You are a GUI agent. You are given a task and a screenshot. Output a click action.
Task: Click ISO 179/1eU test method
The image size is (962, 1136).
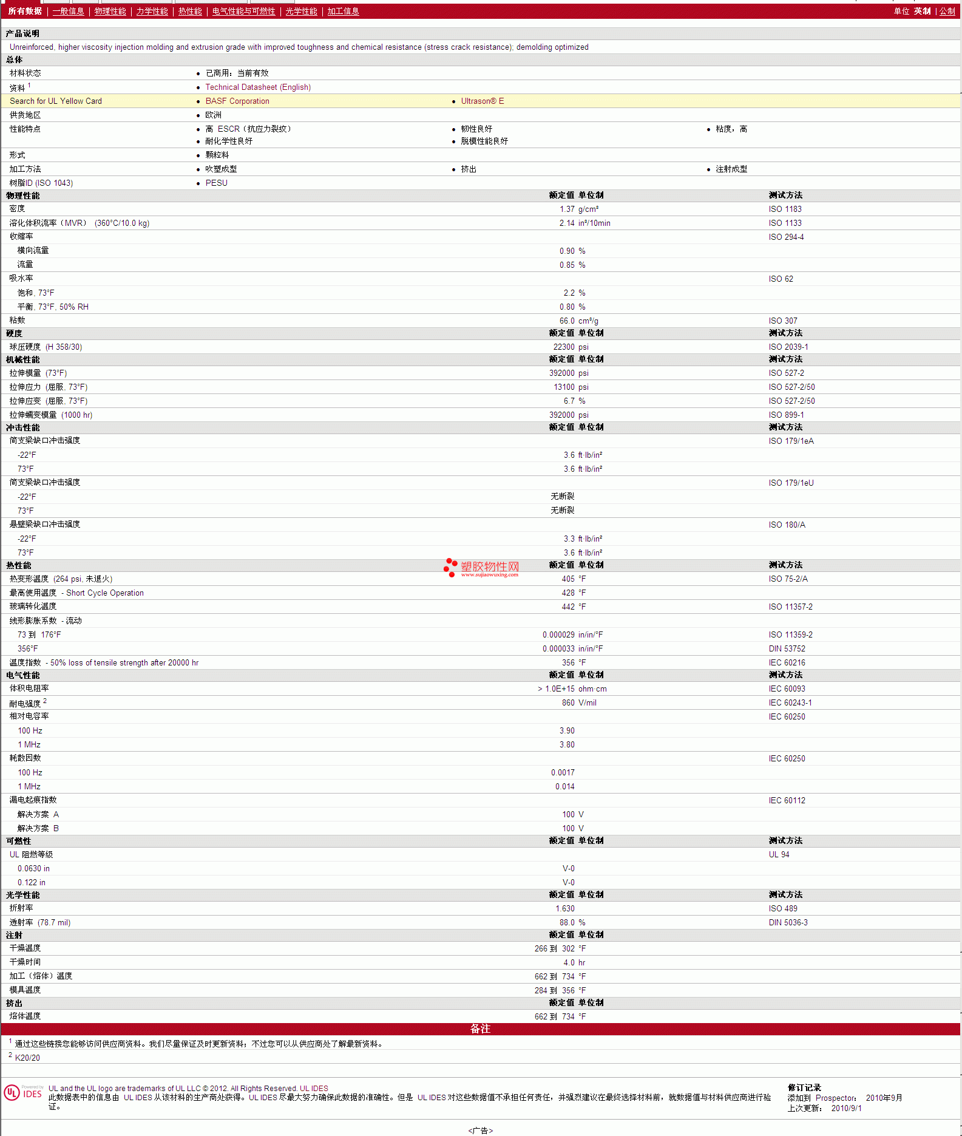[x=791, y=483]
